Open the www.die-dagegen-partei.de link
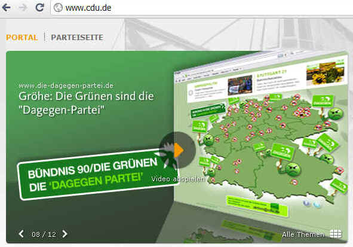The image size is (353, 247). (x=66, y=86)
